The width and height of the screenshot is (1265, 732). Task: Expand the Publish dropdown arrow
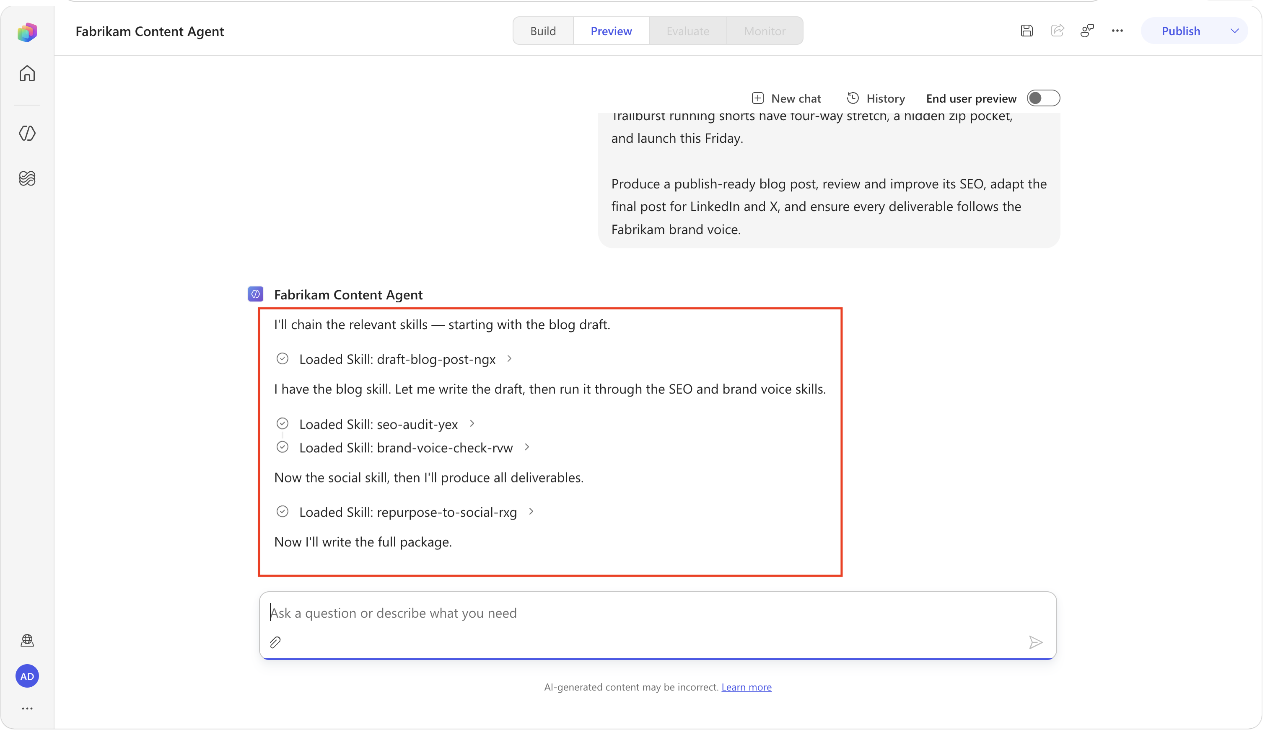pyautogui.click(x=1235, y=31)
